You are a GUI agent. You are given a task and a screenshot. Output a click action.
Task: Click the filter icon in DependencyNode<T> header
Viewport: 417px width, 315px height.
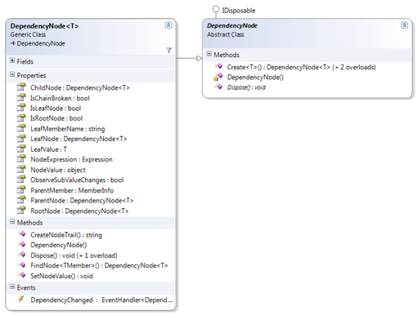point(168,50)
